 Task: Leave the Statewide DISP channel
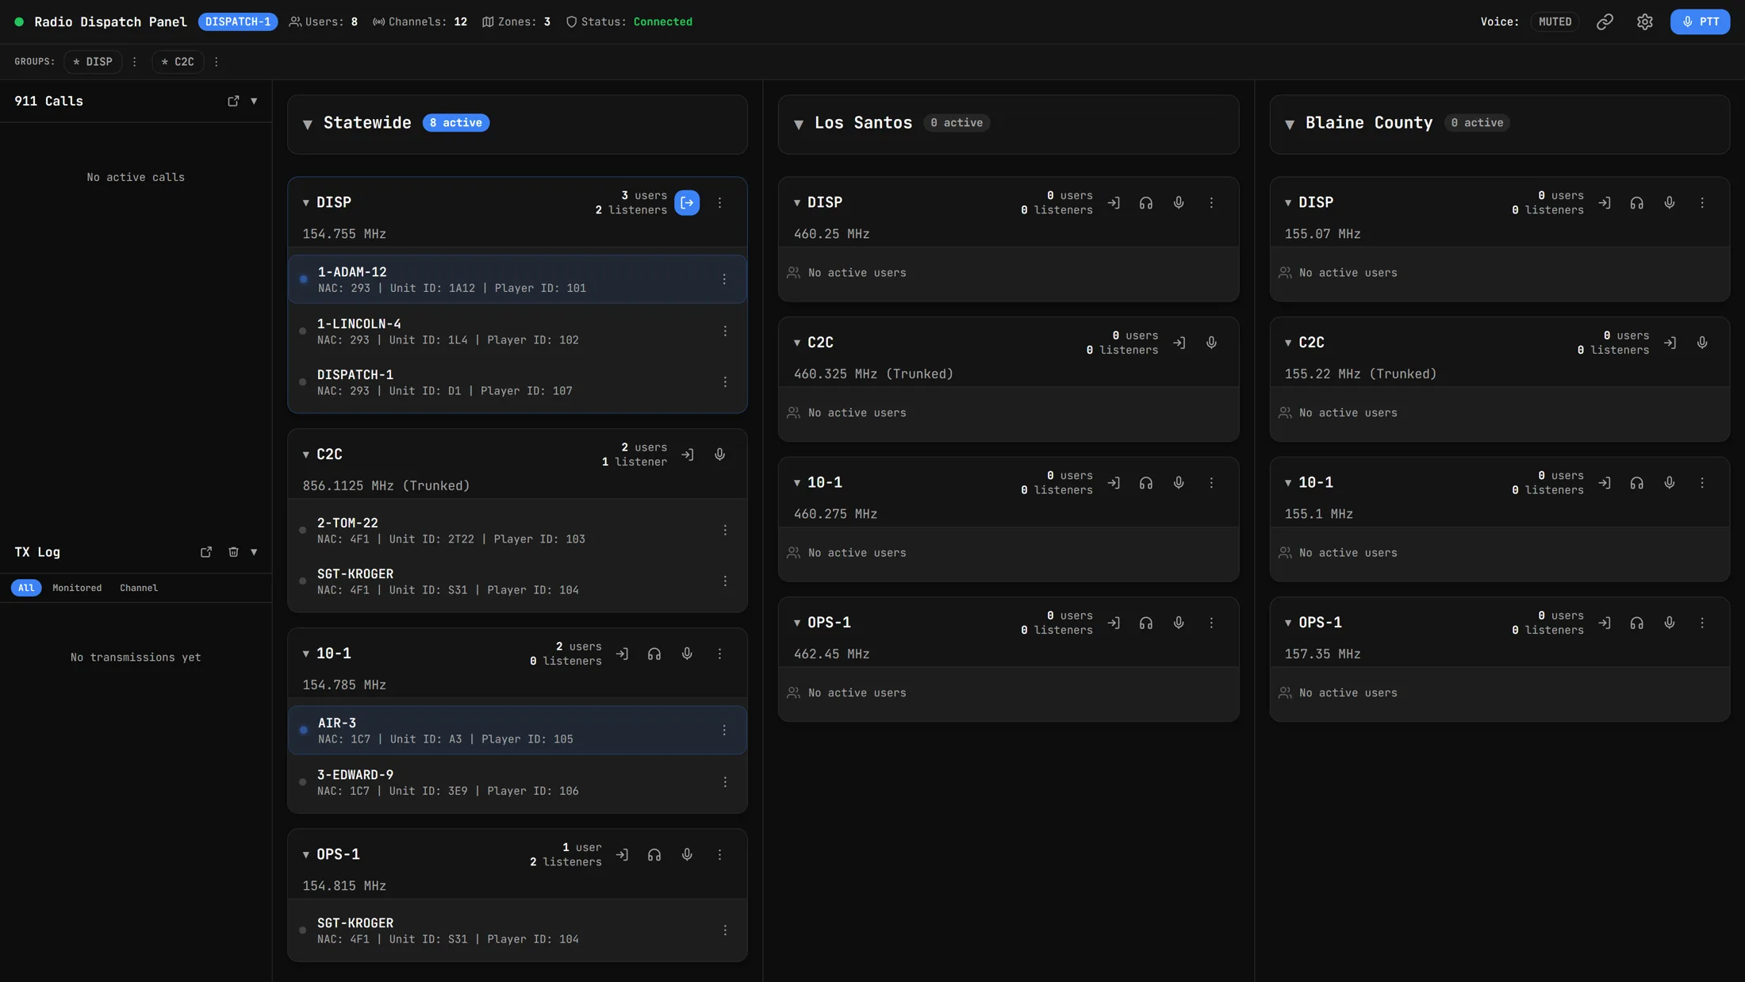[687, 203]
